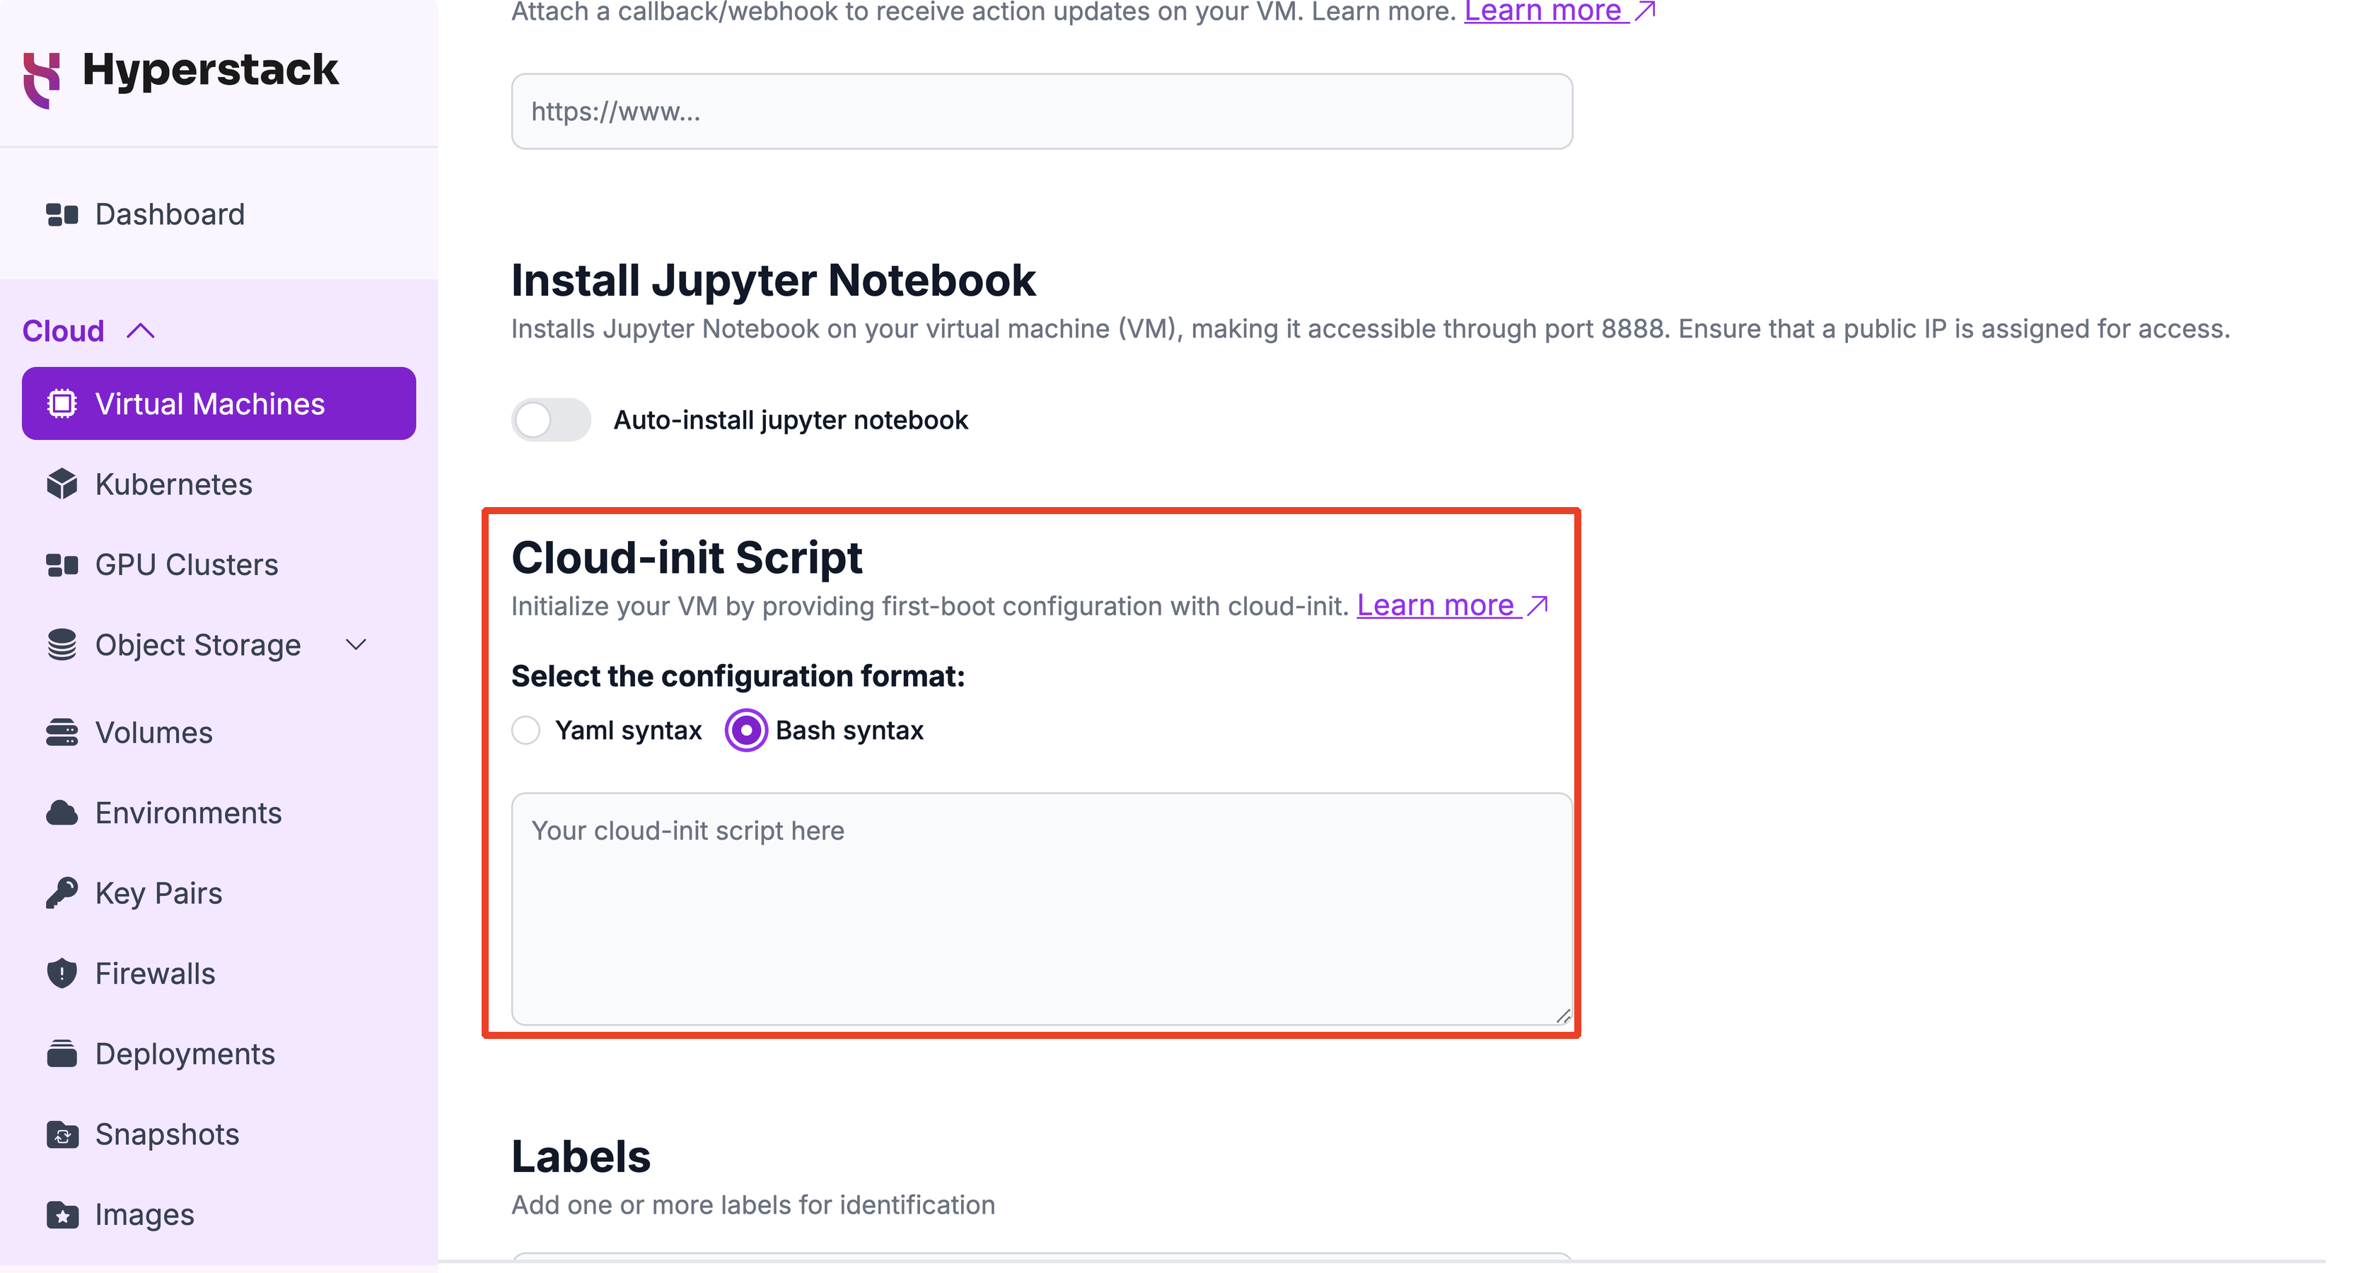Click the Volumes disk icon
Image resolution: width=2355 pixels, height=1273 pixels.
[x=62, y=733]
